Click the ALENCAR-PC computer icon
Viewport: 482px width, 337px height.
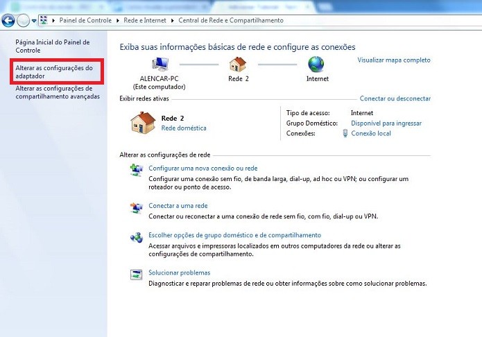click(160, 64)
